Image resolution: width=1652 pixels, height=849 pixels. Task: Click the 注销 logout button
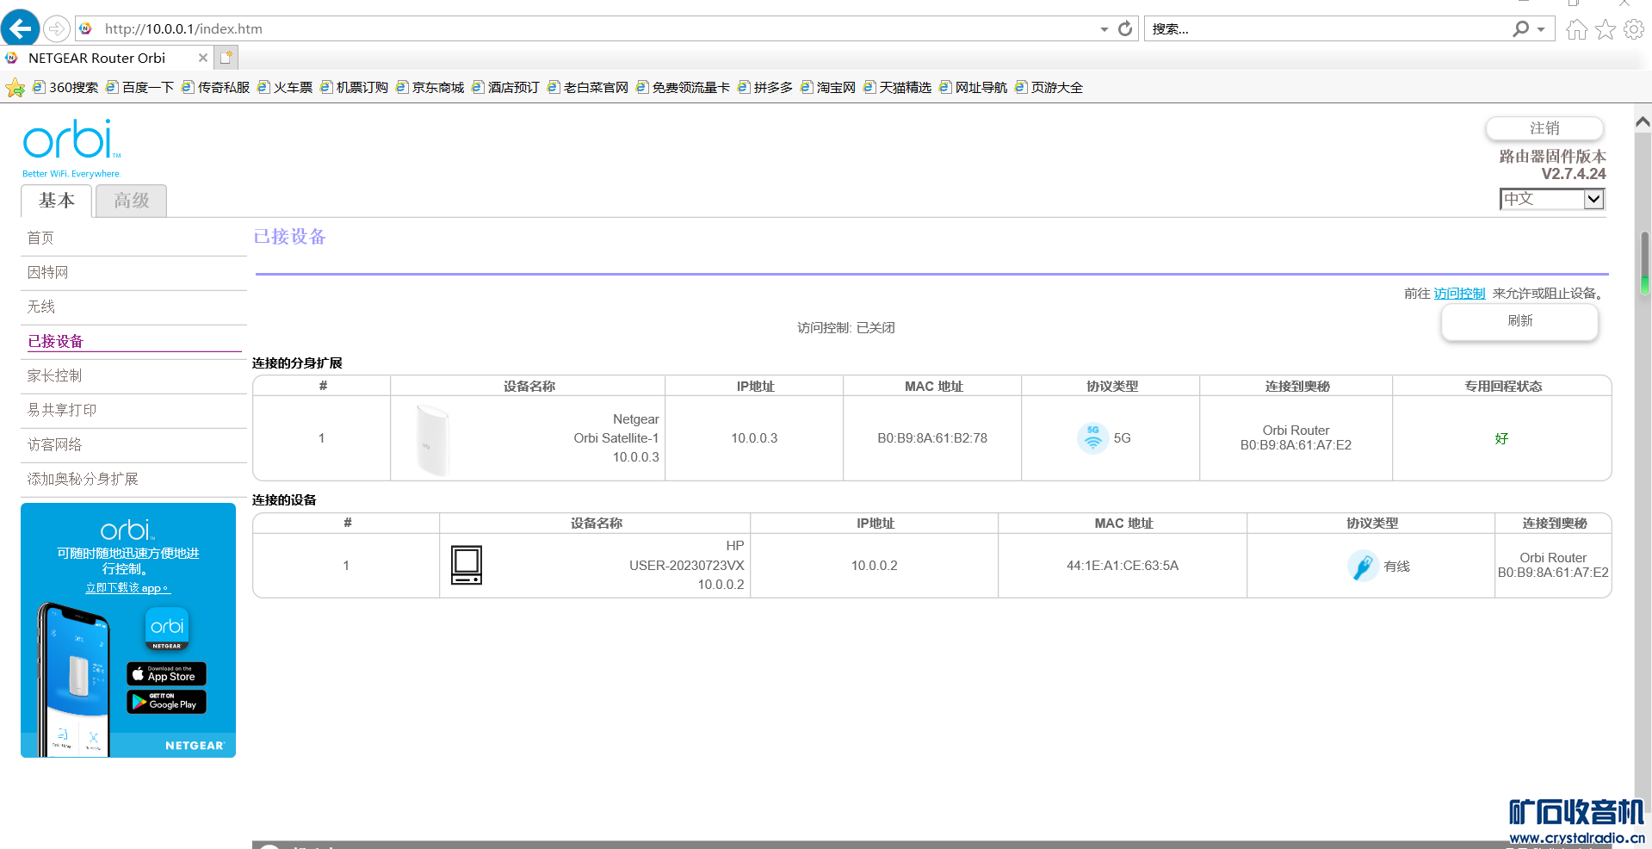(x=1544, y=128)
